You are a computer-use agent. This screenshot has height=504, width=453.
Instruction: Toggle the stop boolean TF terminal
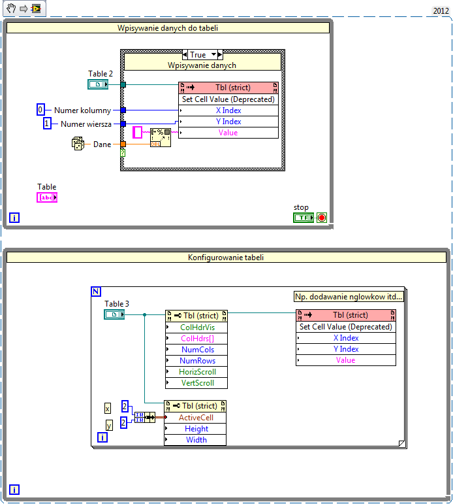tap(304, 218)
